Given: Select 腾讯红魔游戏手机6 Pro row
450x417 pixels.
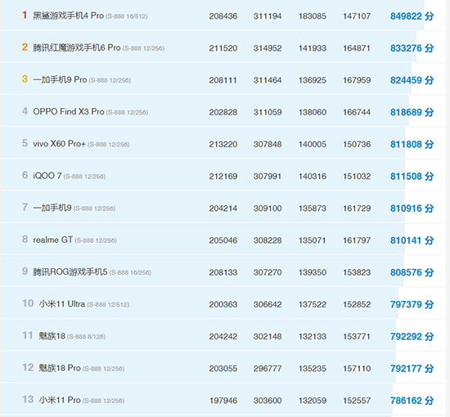Looking at the screenshot, I should [223, 47].
